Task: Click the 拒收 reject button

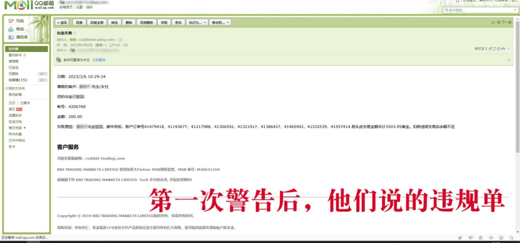Action: coord(178,23)
